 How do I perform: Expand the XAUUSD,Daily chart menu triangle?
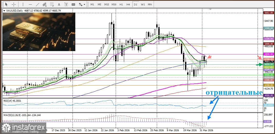[4, 11]
